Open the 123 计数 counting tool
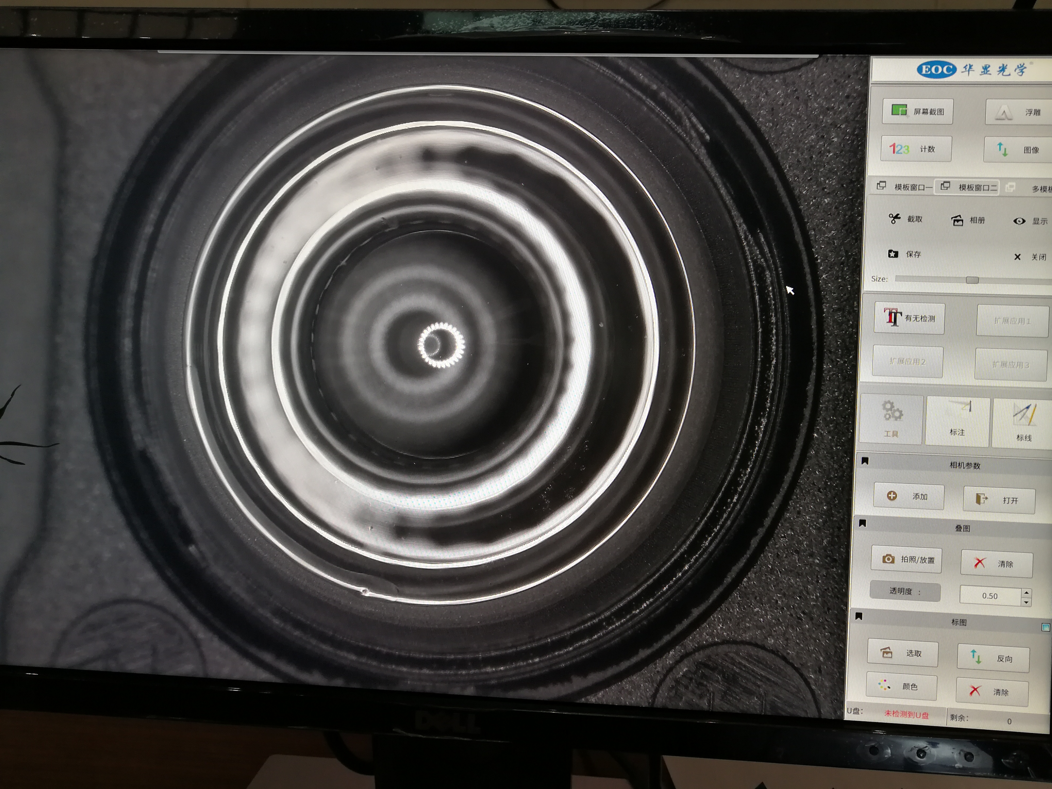Image resolution: width=1052 pixels, height=789 pixels. pos(916,149)
